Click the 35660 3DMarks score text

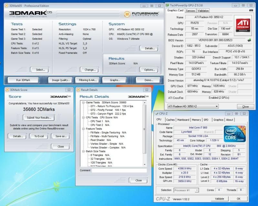coord(39,109)
